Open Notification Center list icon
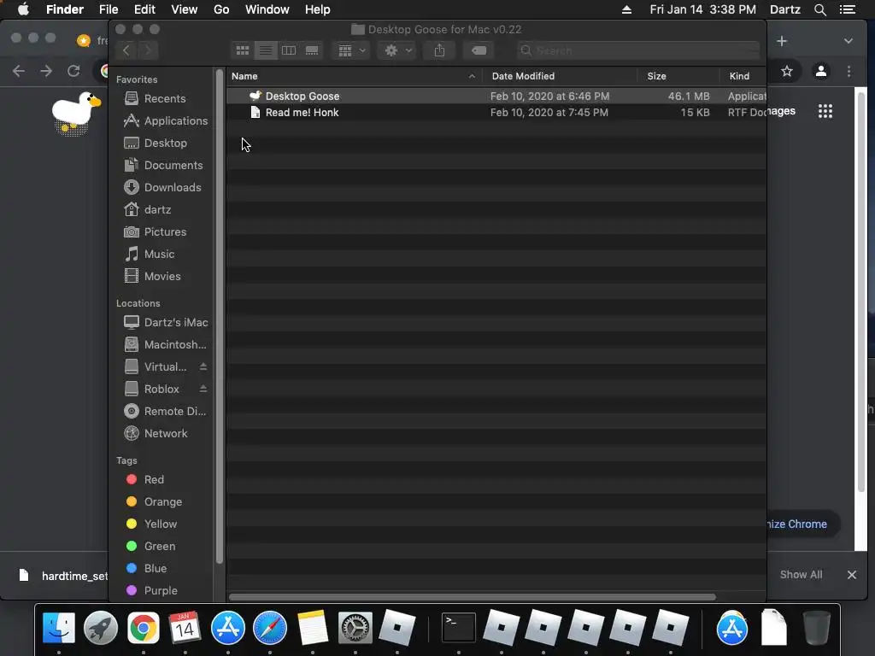The width and height of the screenshot is (875, 656). pos(847,9)
